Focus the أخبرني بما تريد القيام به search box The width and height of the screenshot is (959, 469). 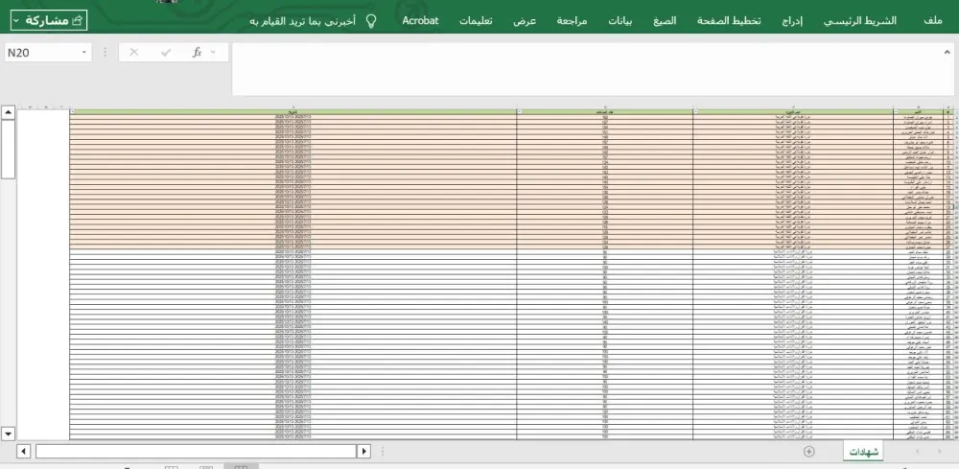coord(303,21)
